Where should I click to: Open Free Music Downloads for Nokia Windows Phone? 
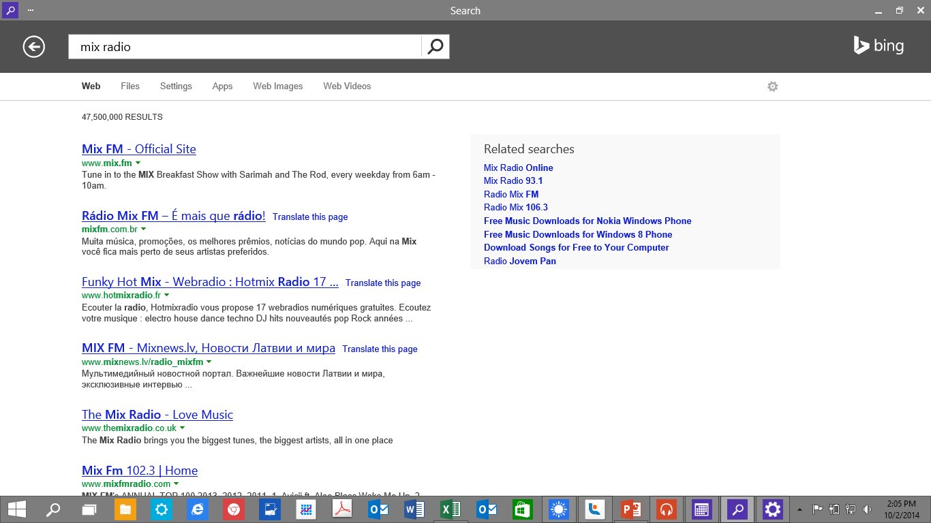(587, 221)
